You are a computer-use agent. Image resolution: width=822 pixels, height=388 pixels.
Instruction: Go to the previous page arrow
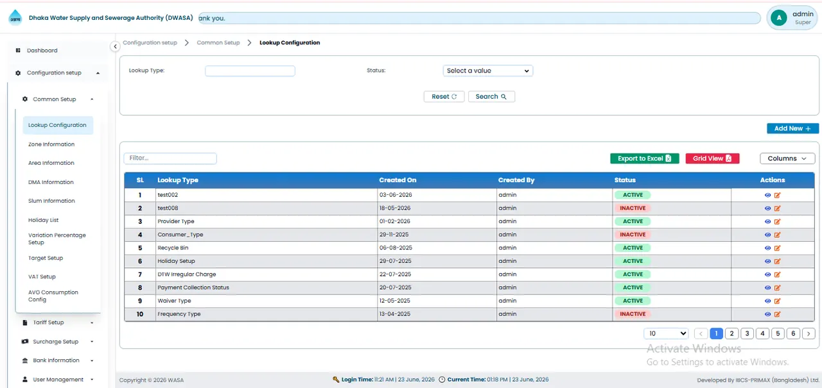click(x=701, y=333)
